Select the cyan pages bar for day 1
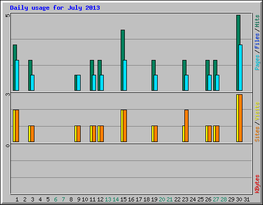Image resolution: width=263 pixels, height=205 pixels. [17, 75]
